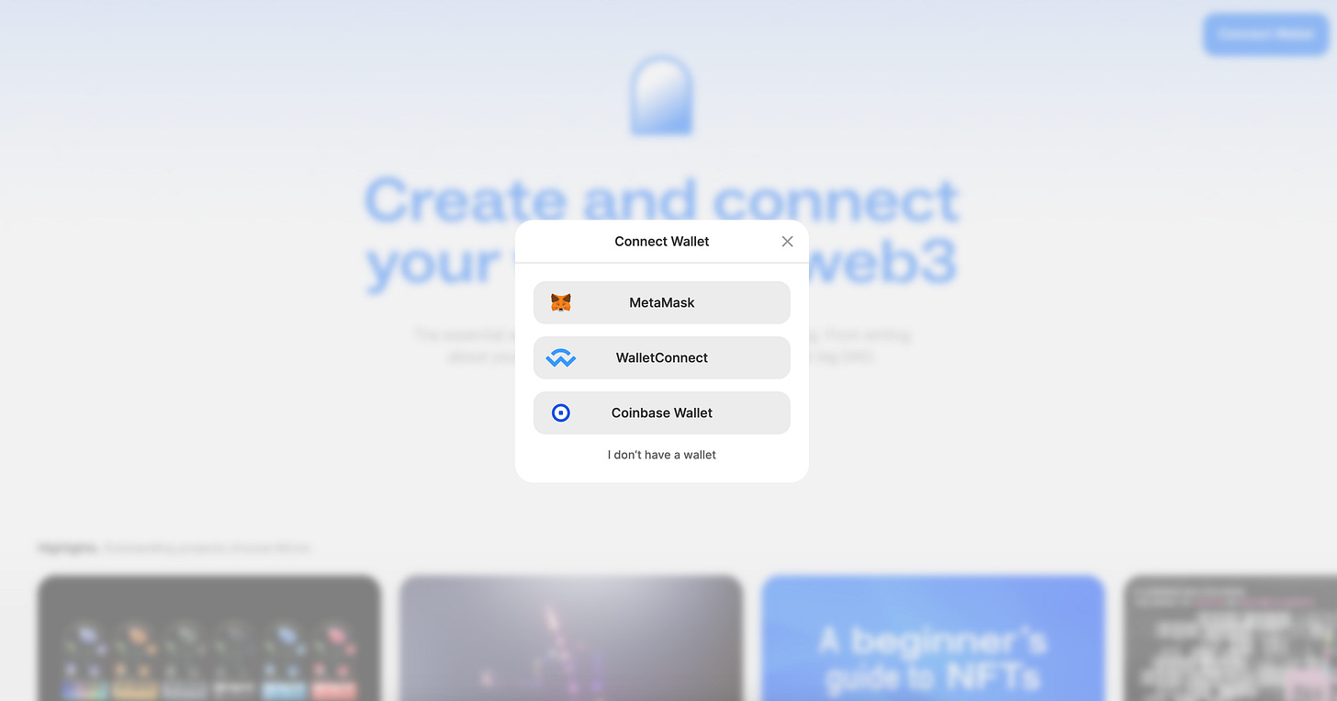Open the fourth partially visible highlight card
This screenshot has width=1337, height=701.
coord(1230,638)
